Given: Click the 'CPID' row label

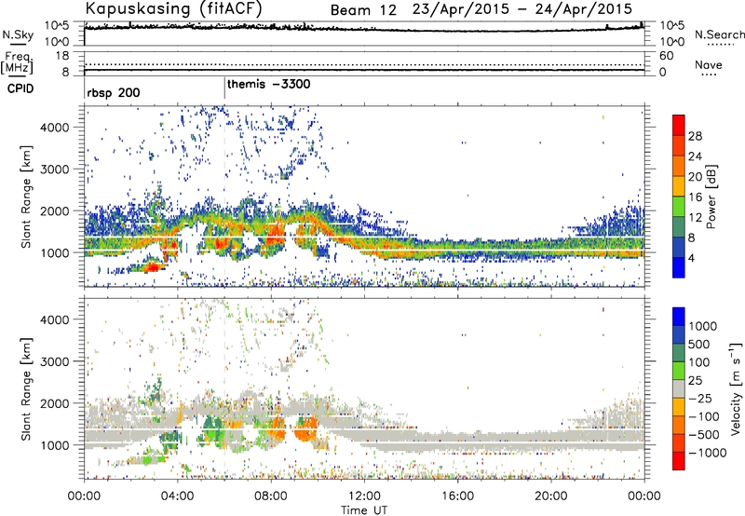Looking at the screenshot, I should 20,88.
